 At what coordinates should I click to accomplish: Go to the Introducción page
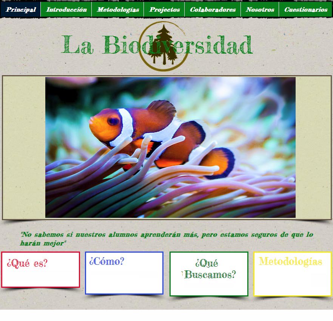pyautogui.click(x=66, y=9)
